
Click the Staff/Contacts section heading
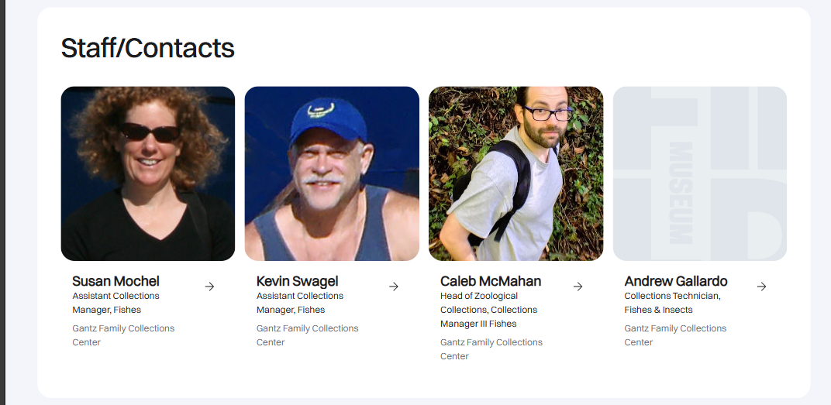point(148,48)
